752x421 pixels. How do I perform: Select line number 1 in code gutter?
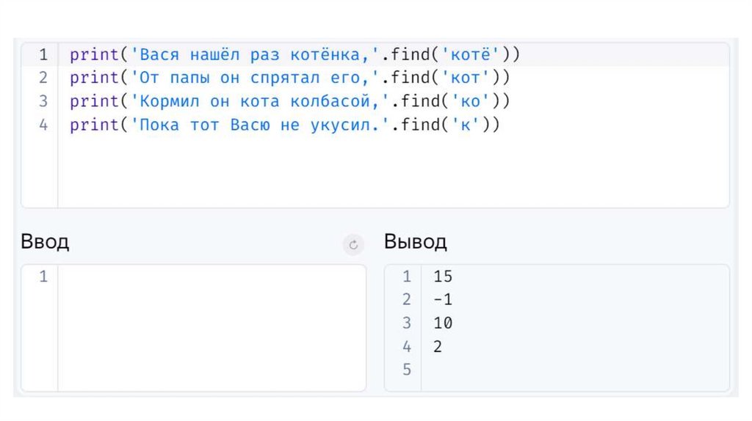pos(43,54)
